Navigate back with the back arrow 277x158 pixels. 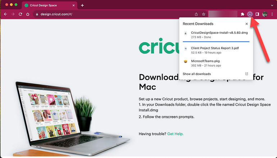pyautogui.click(x=5, y=14)
